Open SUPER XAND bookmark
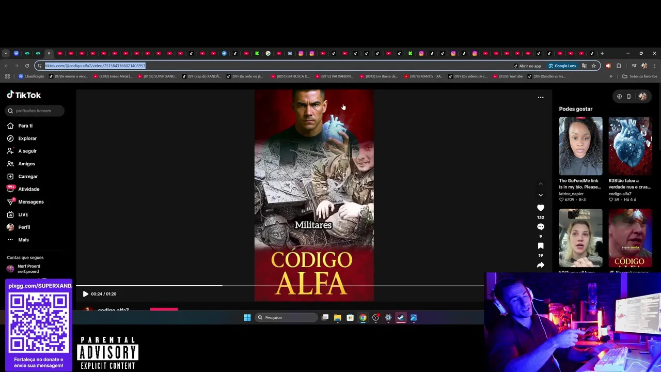The width and height of the screenshot is (661, 372). [156, 76]
